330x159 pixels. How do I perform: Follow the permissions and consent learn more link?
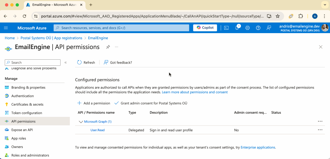pos(195,92)
